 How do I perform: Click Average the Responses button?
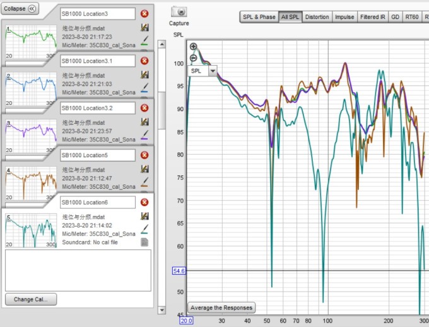coord(221,308)
